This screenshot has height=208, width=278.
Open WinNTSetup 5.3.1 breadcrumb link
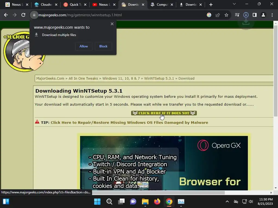point(159,78)
